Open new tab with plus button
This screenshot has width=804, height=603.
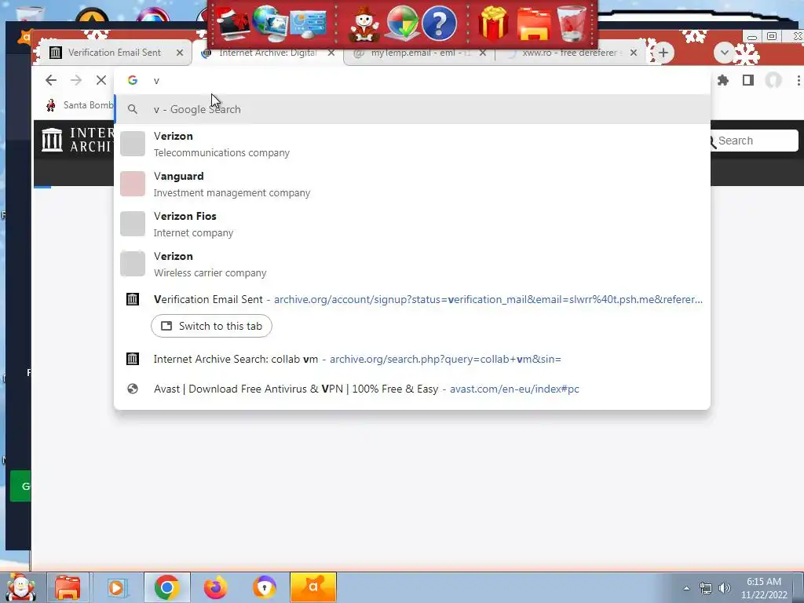663,53
